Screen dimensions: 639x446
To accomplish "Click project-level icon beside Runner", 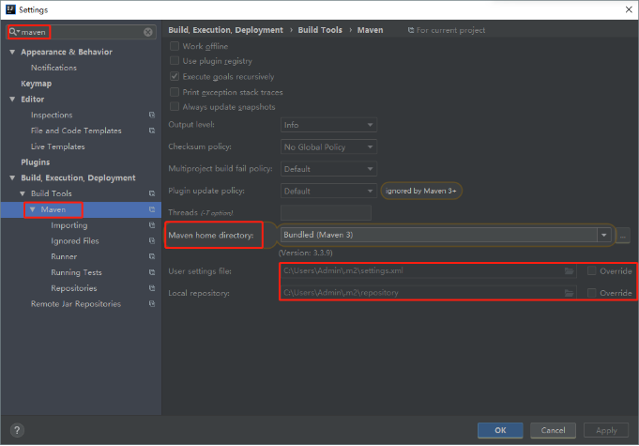I will coord(152,256).
